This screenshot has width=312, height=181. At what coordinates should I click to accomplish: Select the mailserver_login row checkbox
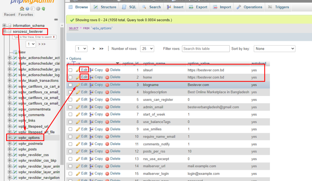70,174
